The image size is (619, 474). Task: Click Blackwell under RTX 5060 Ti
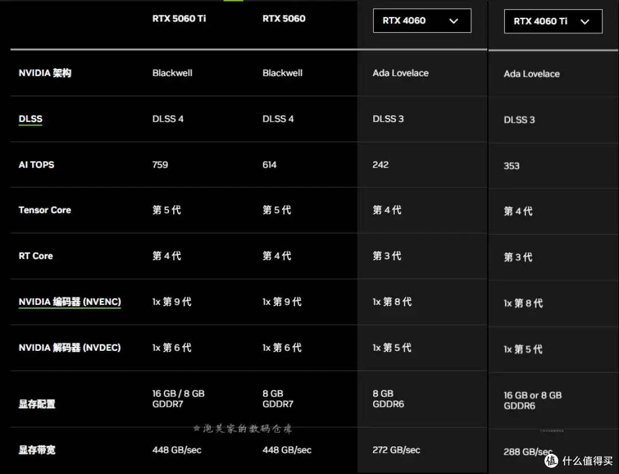(x=173, y=73)
